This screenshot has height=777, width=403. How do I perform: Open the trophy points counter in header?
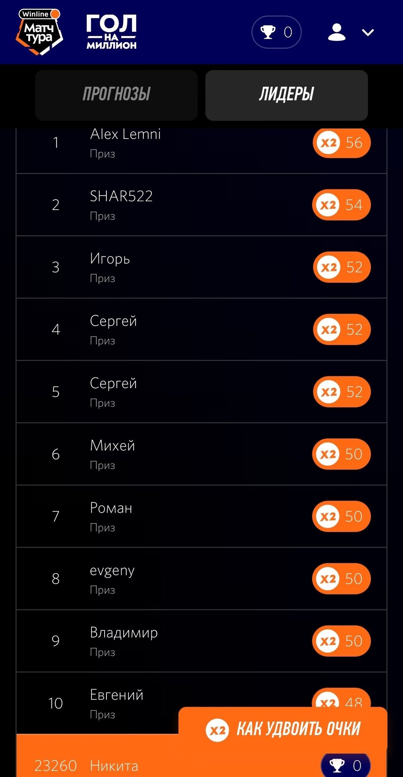(276, 32)
